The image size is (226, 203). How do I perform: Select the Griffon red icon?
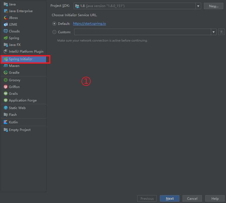(x=6, y=87)
